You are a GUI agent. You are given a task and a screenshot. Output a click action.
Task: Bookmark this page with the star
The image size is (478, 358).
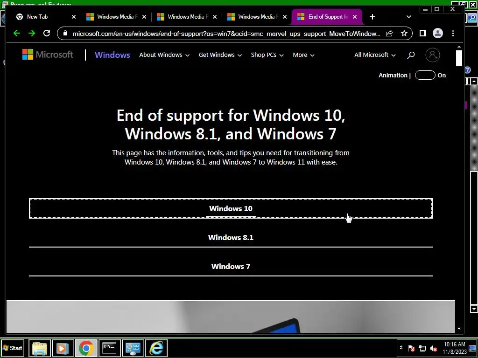tap(404, 33)
